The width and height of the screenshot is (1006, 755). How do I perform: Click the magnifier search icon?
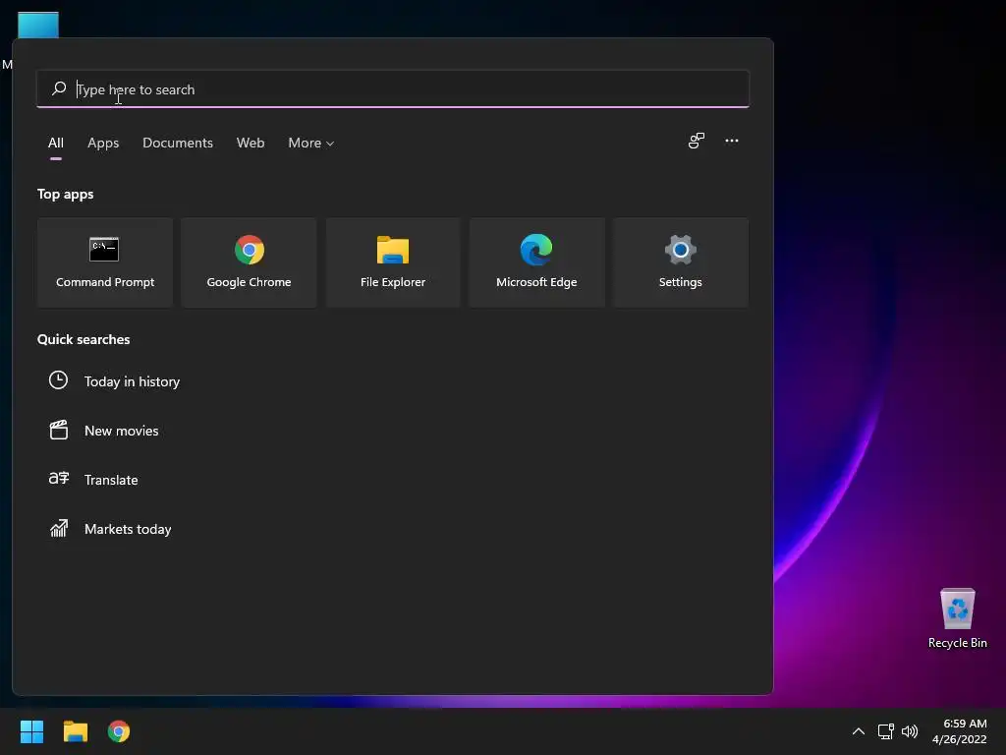coord(59,88)
